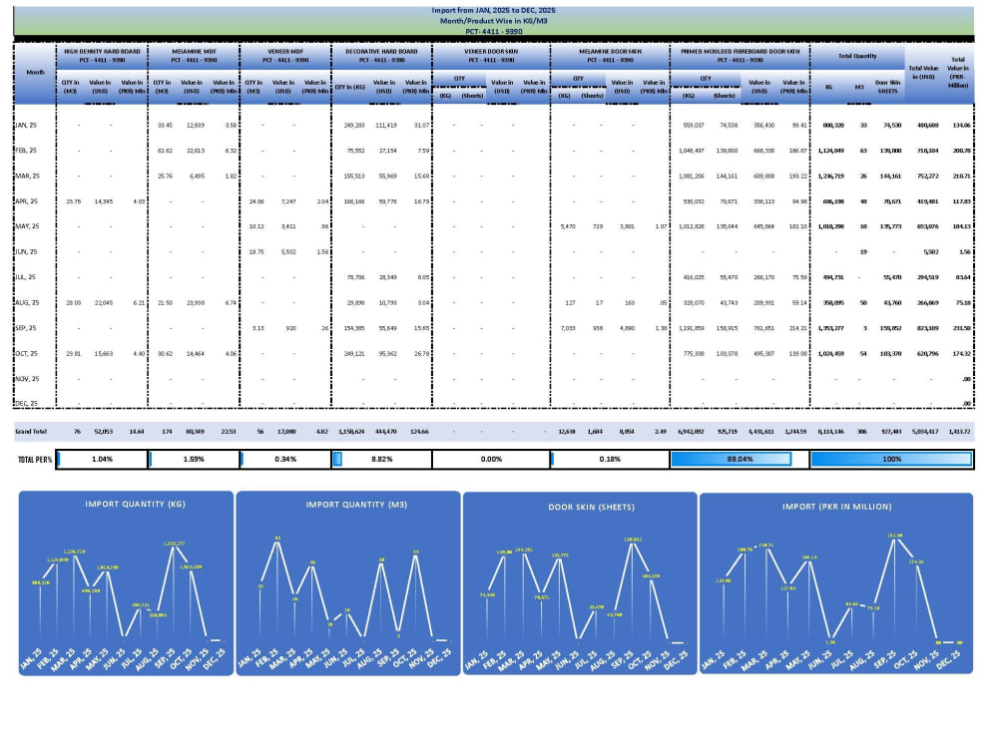Select the 3,411 cell in MAY, 25 row
This screenshot has width=998, height=748.
click(x=288, y=226)
